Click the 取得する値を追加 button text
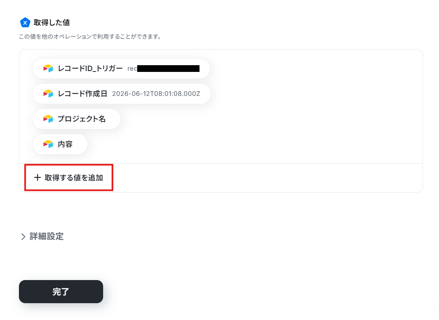 pos(74,177)
